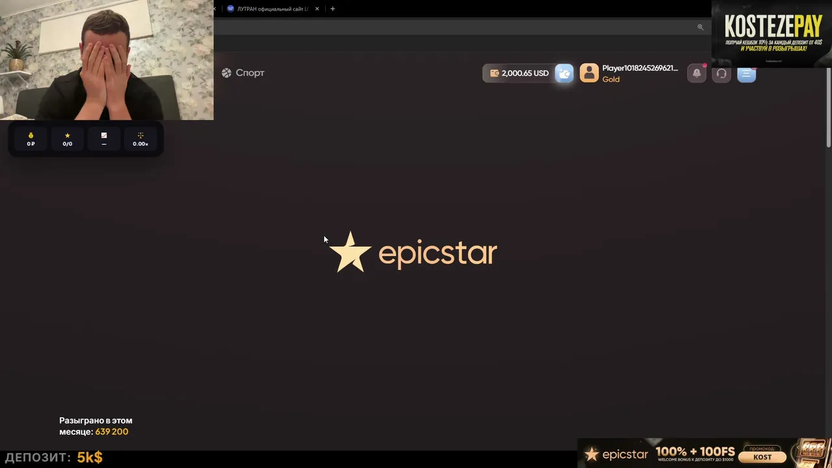Click the 100% + 100FS bonus text
This screenshot has width=832, height=468.
[695, 452]
